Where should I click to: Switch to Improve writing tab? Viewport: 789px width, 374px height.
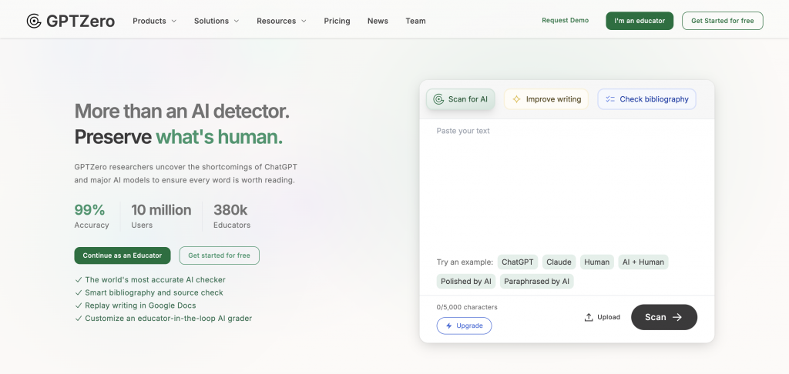[546, 99]
